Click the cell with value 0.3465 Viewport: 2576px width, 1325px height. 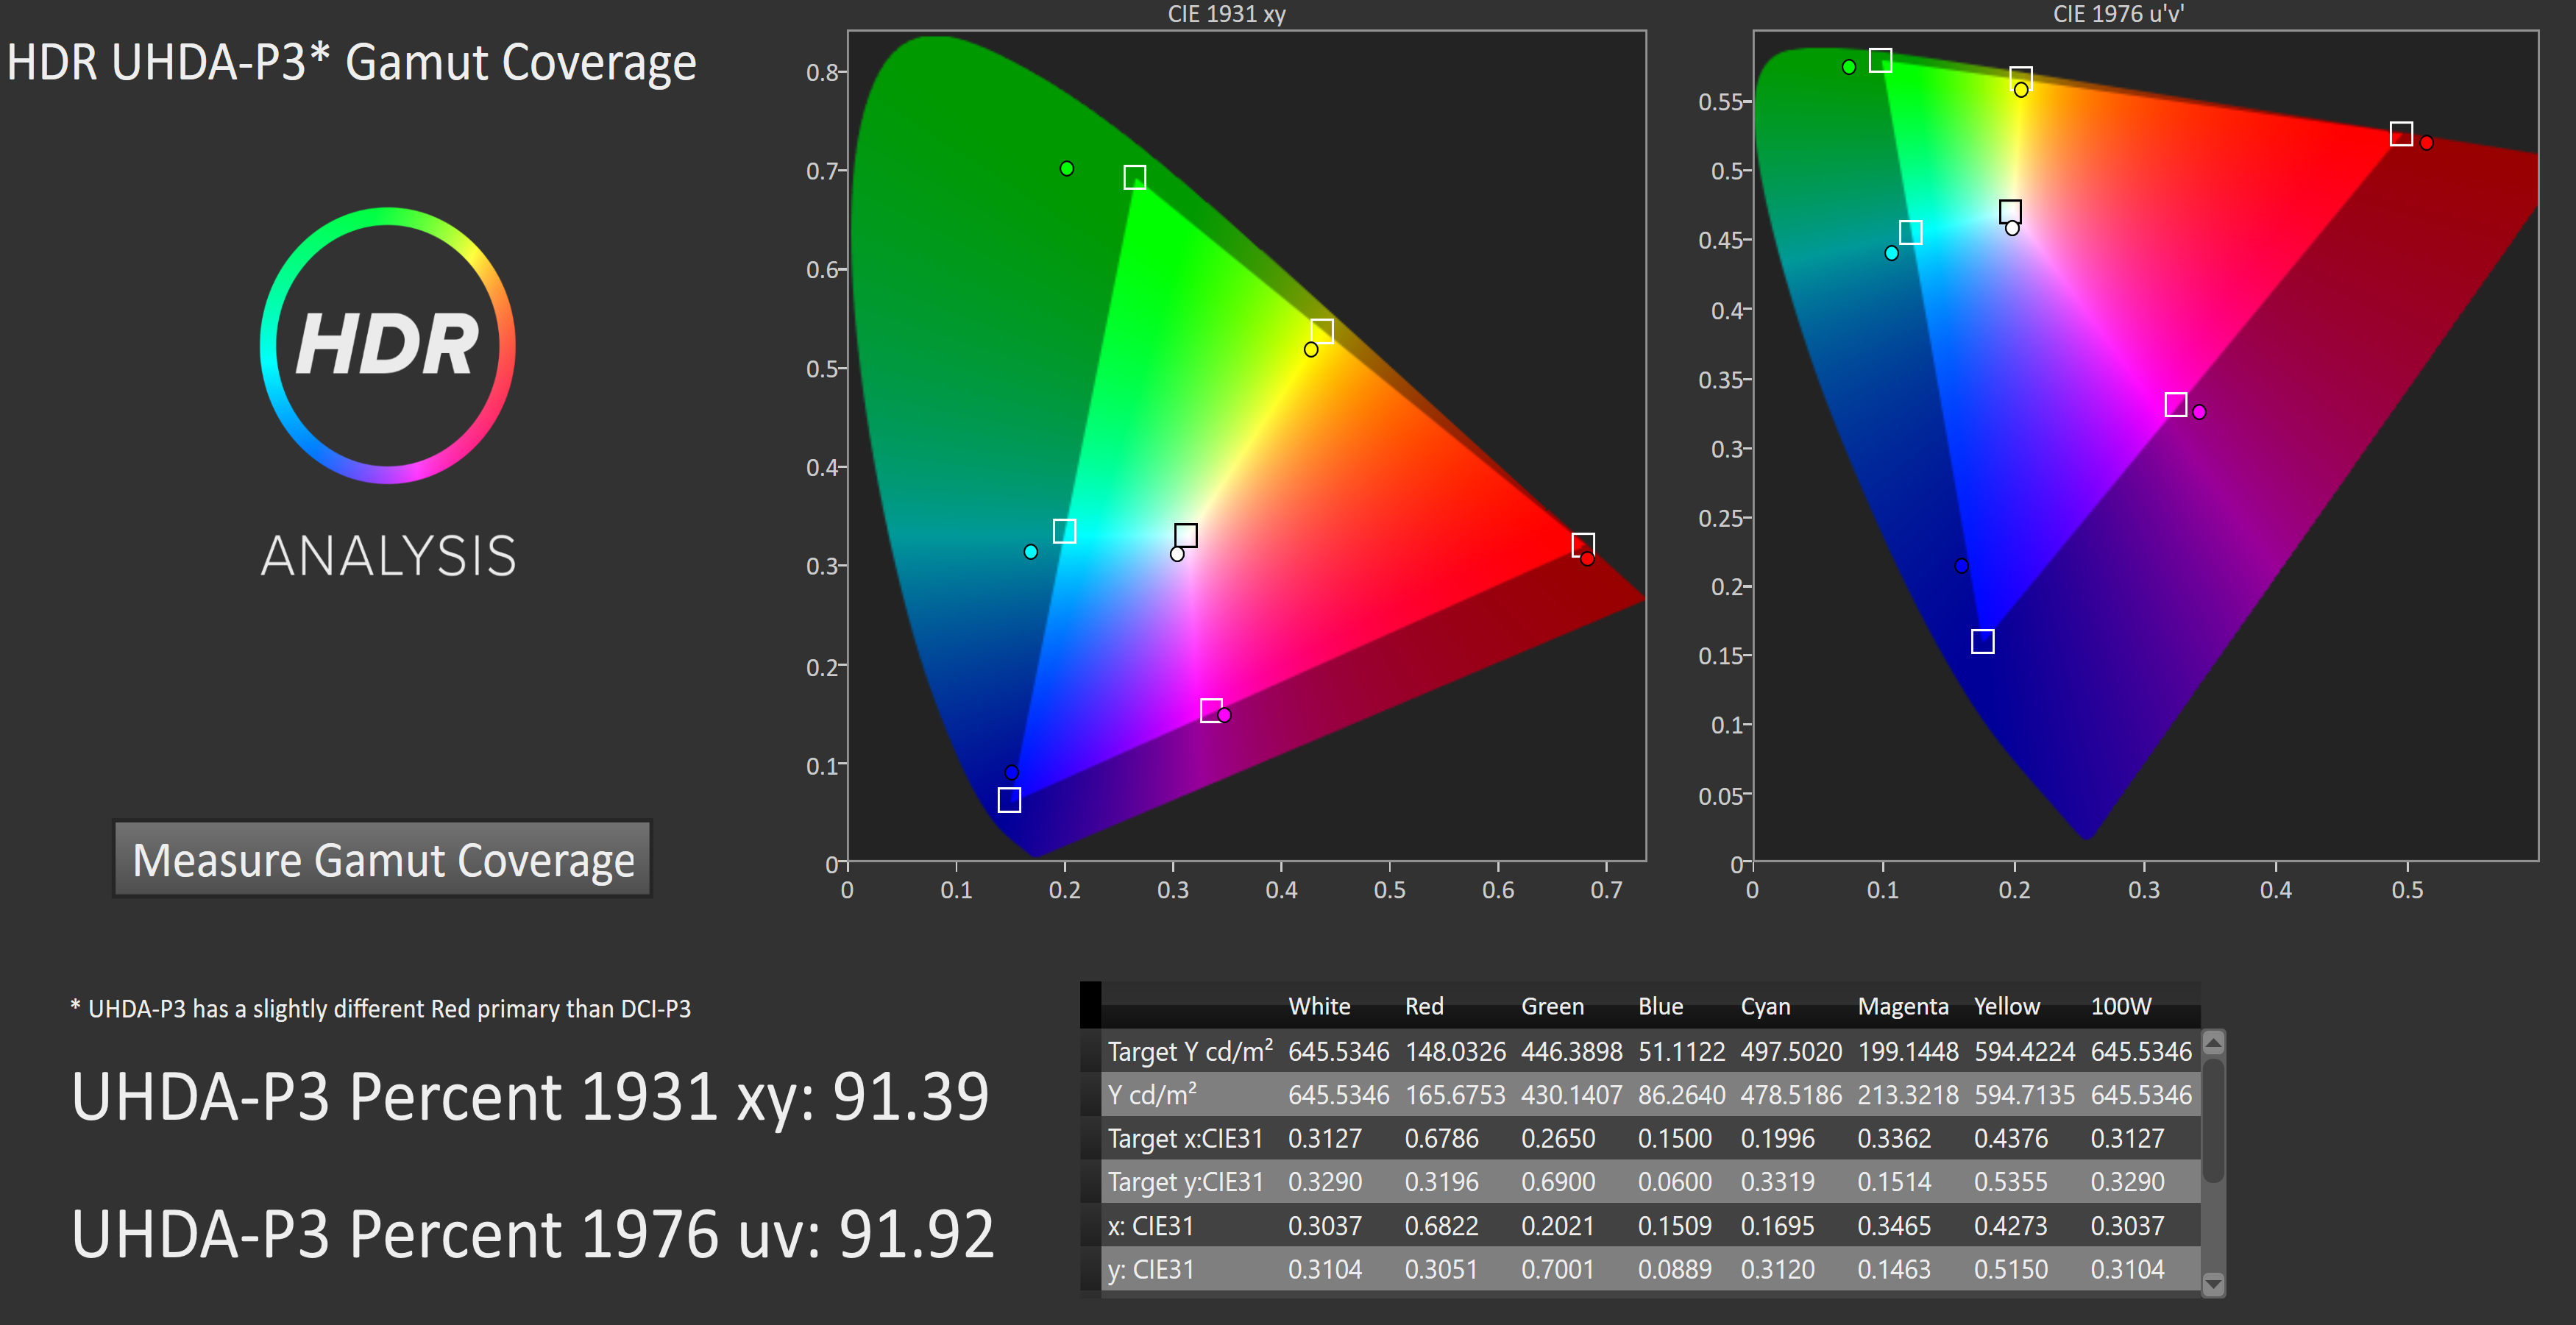(x=1894, y=1225)
